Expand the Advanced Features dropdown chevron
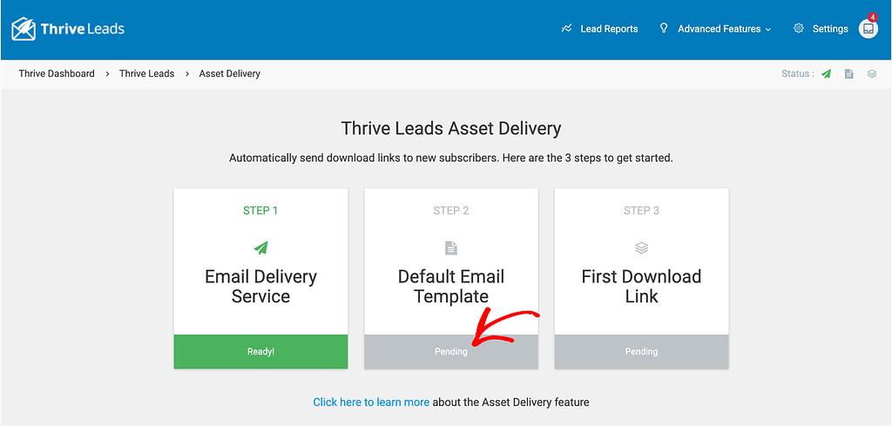The image size is (892, 426). [768, 29]
